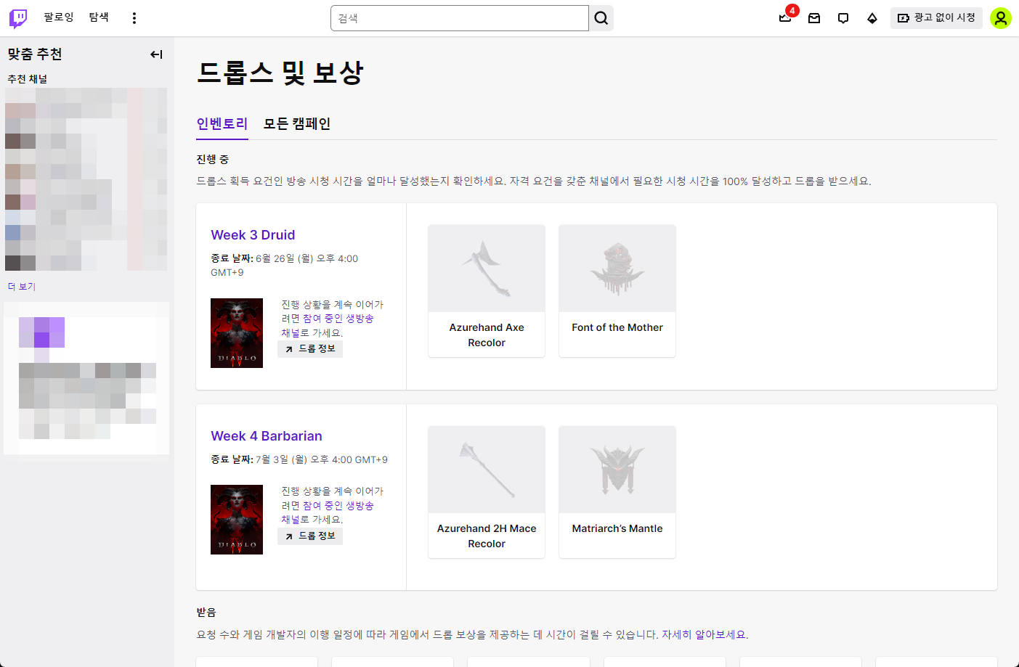Open the whispers chat bubble icon

pyautogui.click(x=843, y=18)
